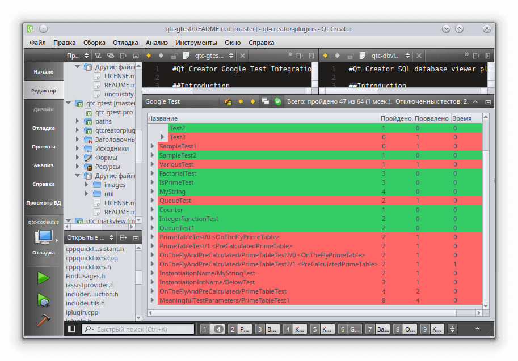Open the qtc-gtest file dropdown

[x=214, y=56]
